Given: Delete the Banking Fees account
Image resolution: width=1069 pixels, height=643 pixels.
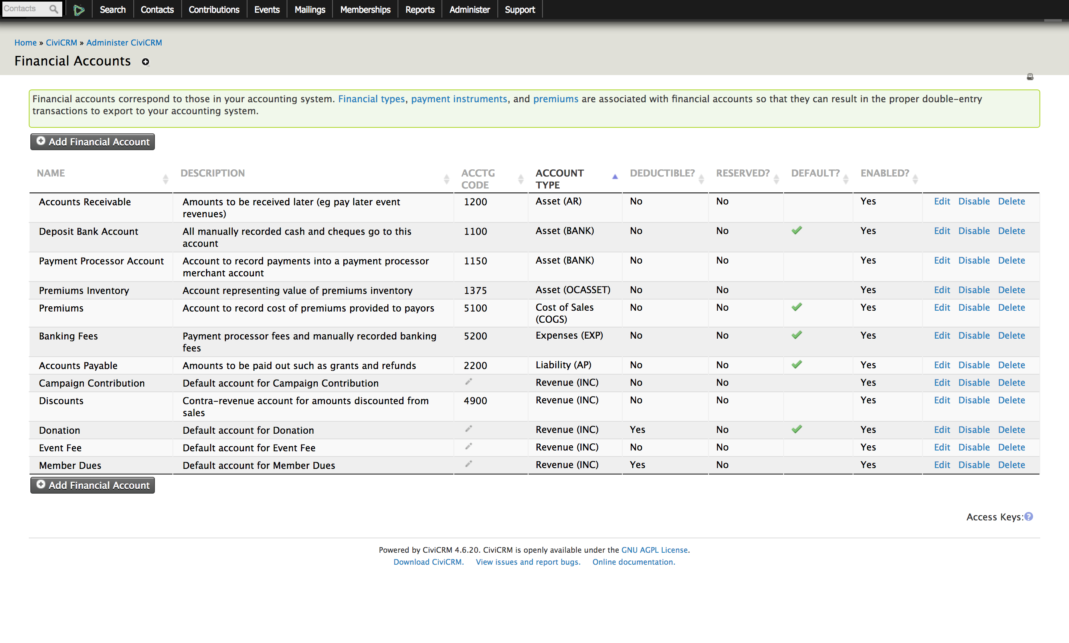Looking at the screenshot, I should [x=1012, y=335].
